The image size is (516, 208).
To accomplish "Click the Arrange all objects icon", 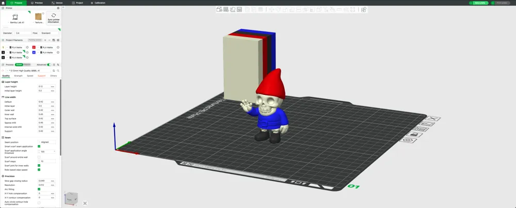I will 239,9.
